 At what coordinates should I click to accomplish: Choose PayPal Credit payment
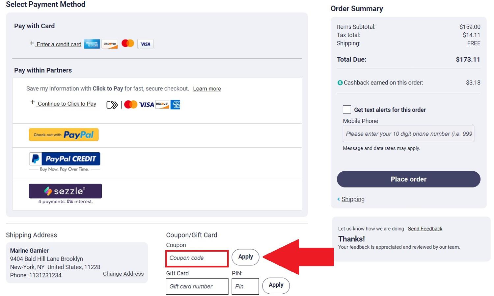[x=65, y=159]
